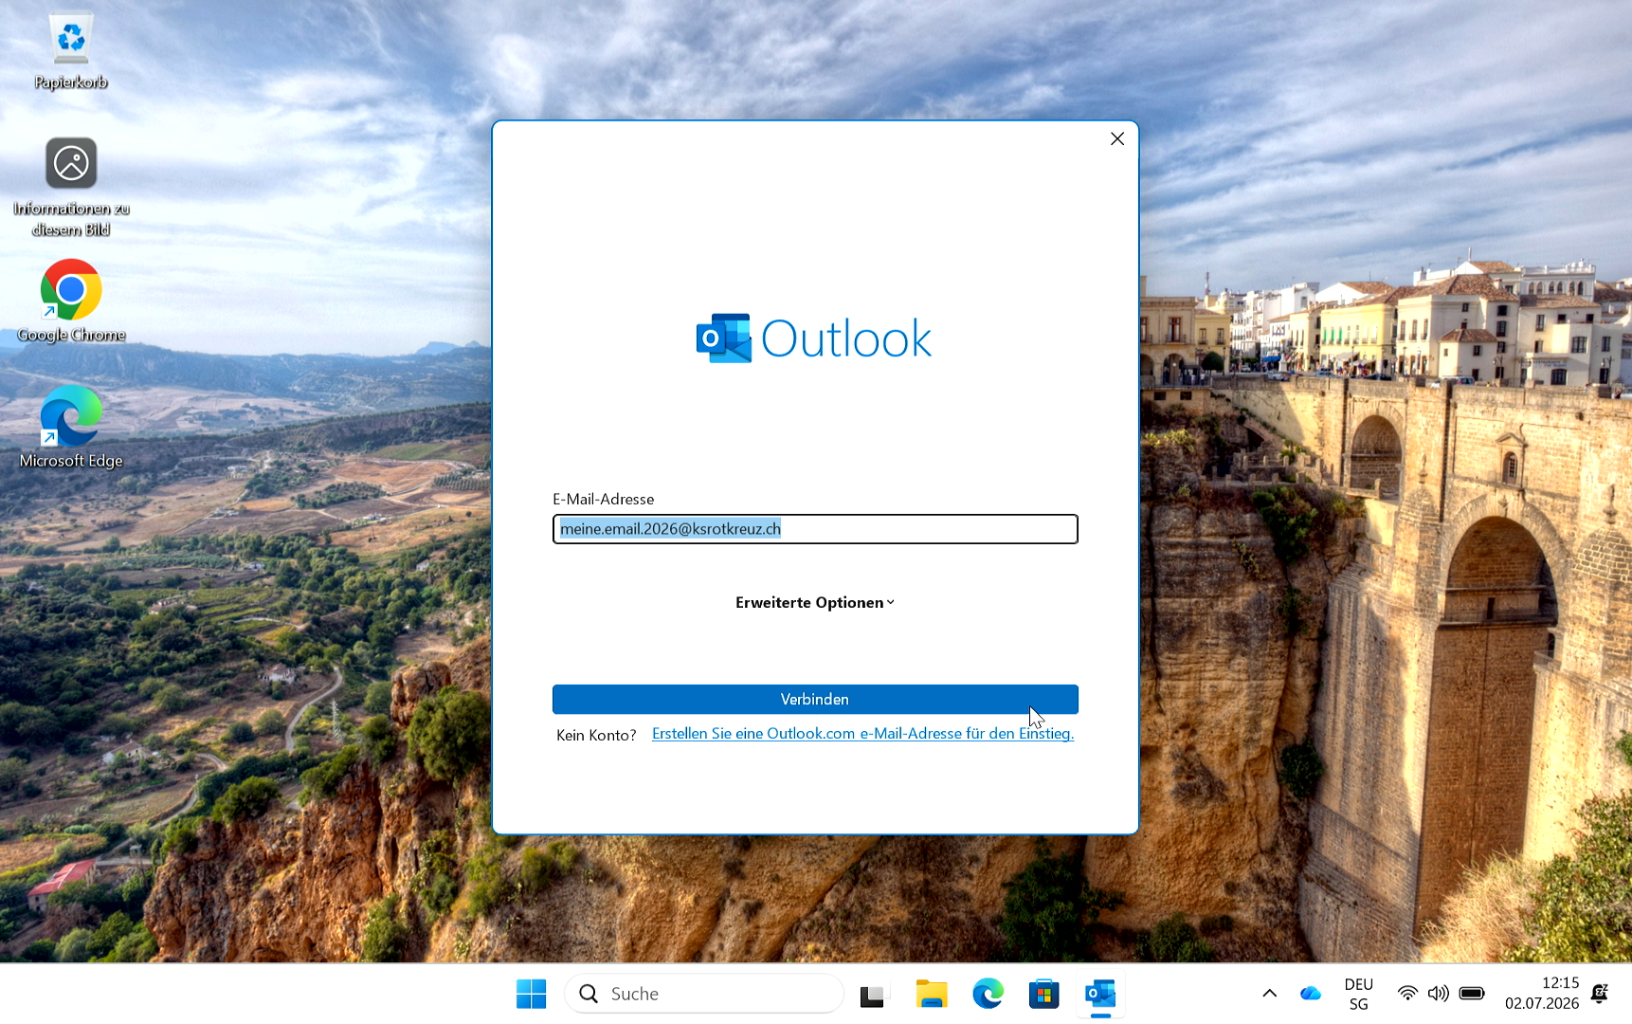This screenshot has height=1024, width=1632.
Task: Open the volume speaker tray icon
Action: point(1439,994)
